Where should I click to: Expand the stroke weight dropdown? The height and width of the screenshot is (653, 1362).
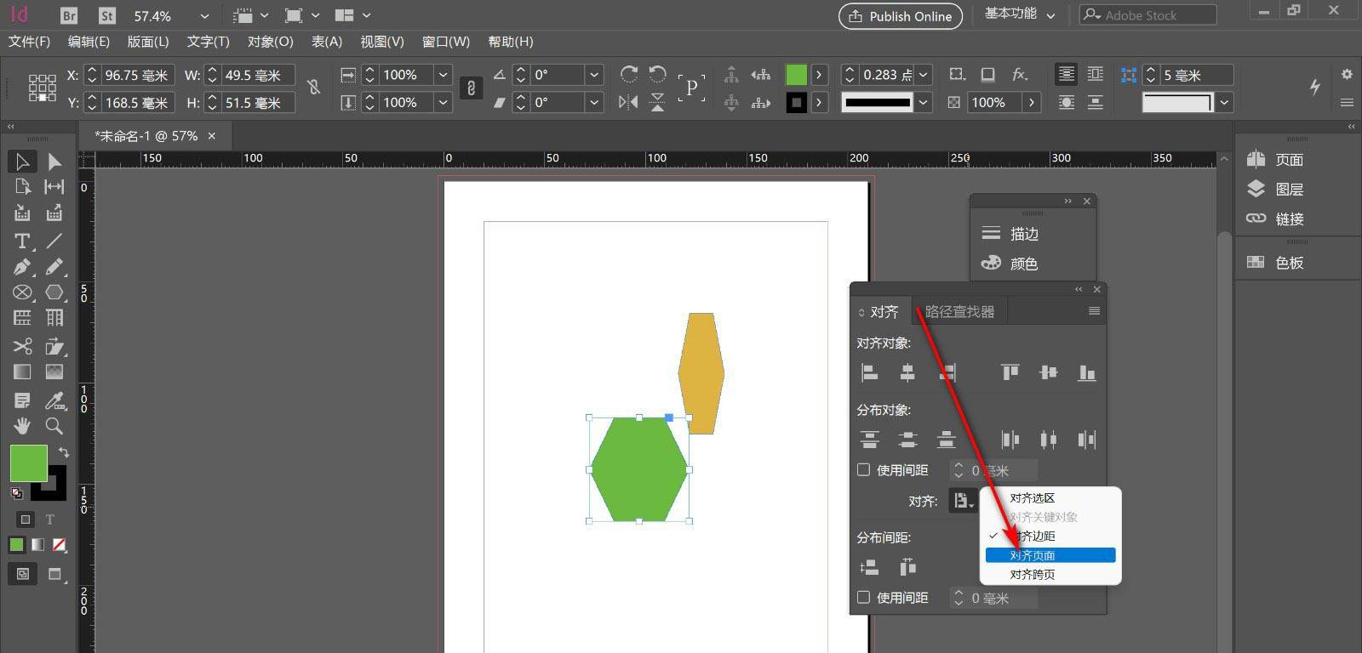coord(924,75)
